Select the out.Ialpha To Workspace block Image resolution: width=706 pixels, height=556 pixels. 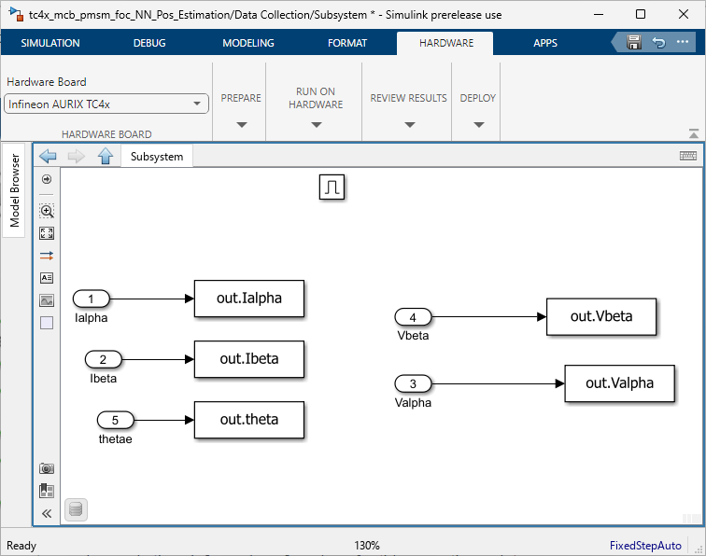pyautogui.click(x=249, y=299)
